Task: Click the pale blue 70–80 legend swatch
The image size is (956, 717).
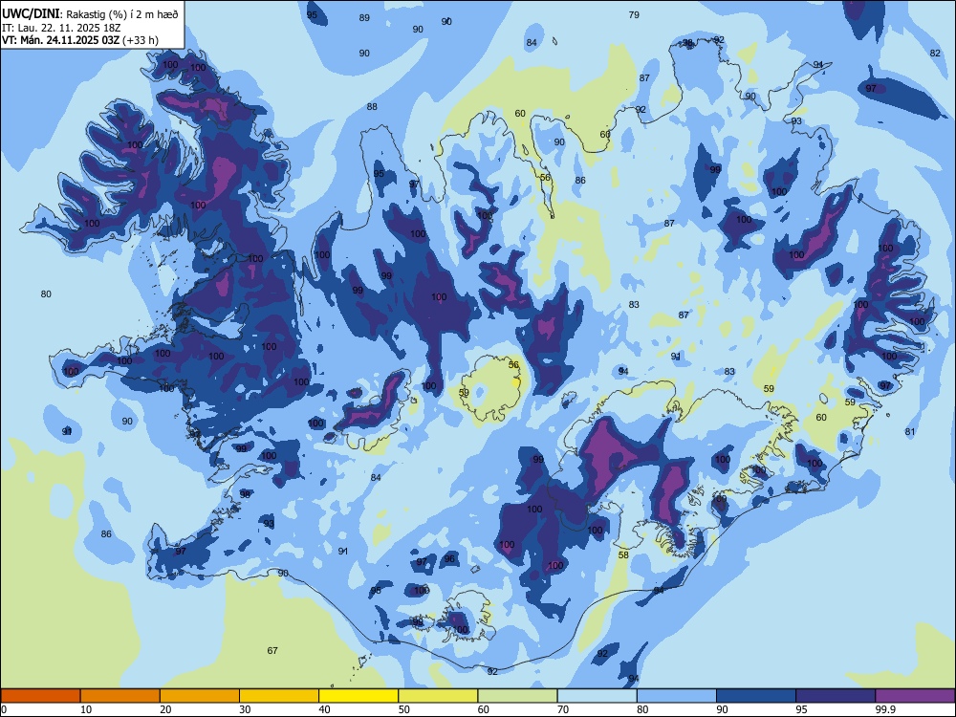Action: pyautogui.click(x=597, y=696)
